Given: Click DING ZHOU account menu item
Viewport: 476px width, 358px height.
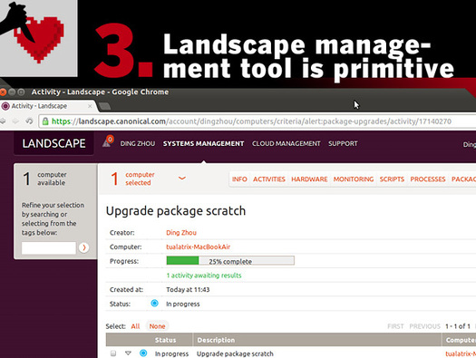Looking at the screenshot, I should tap(138, 143).
